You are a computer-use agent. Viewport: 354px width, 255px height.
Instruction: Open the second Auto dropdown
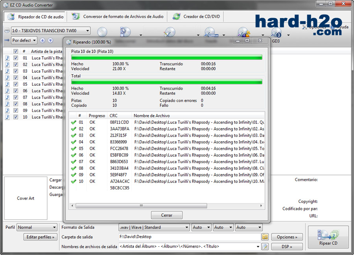[x=223, y=227]
